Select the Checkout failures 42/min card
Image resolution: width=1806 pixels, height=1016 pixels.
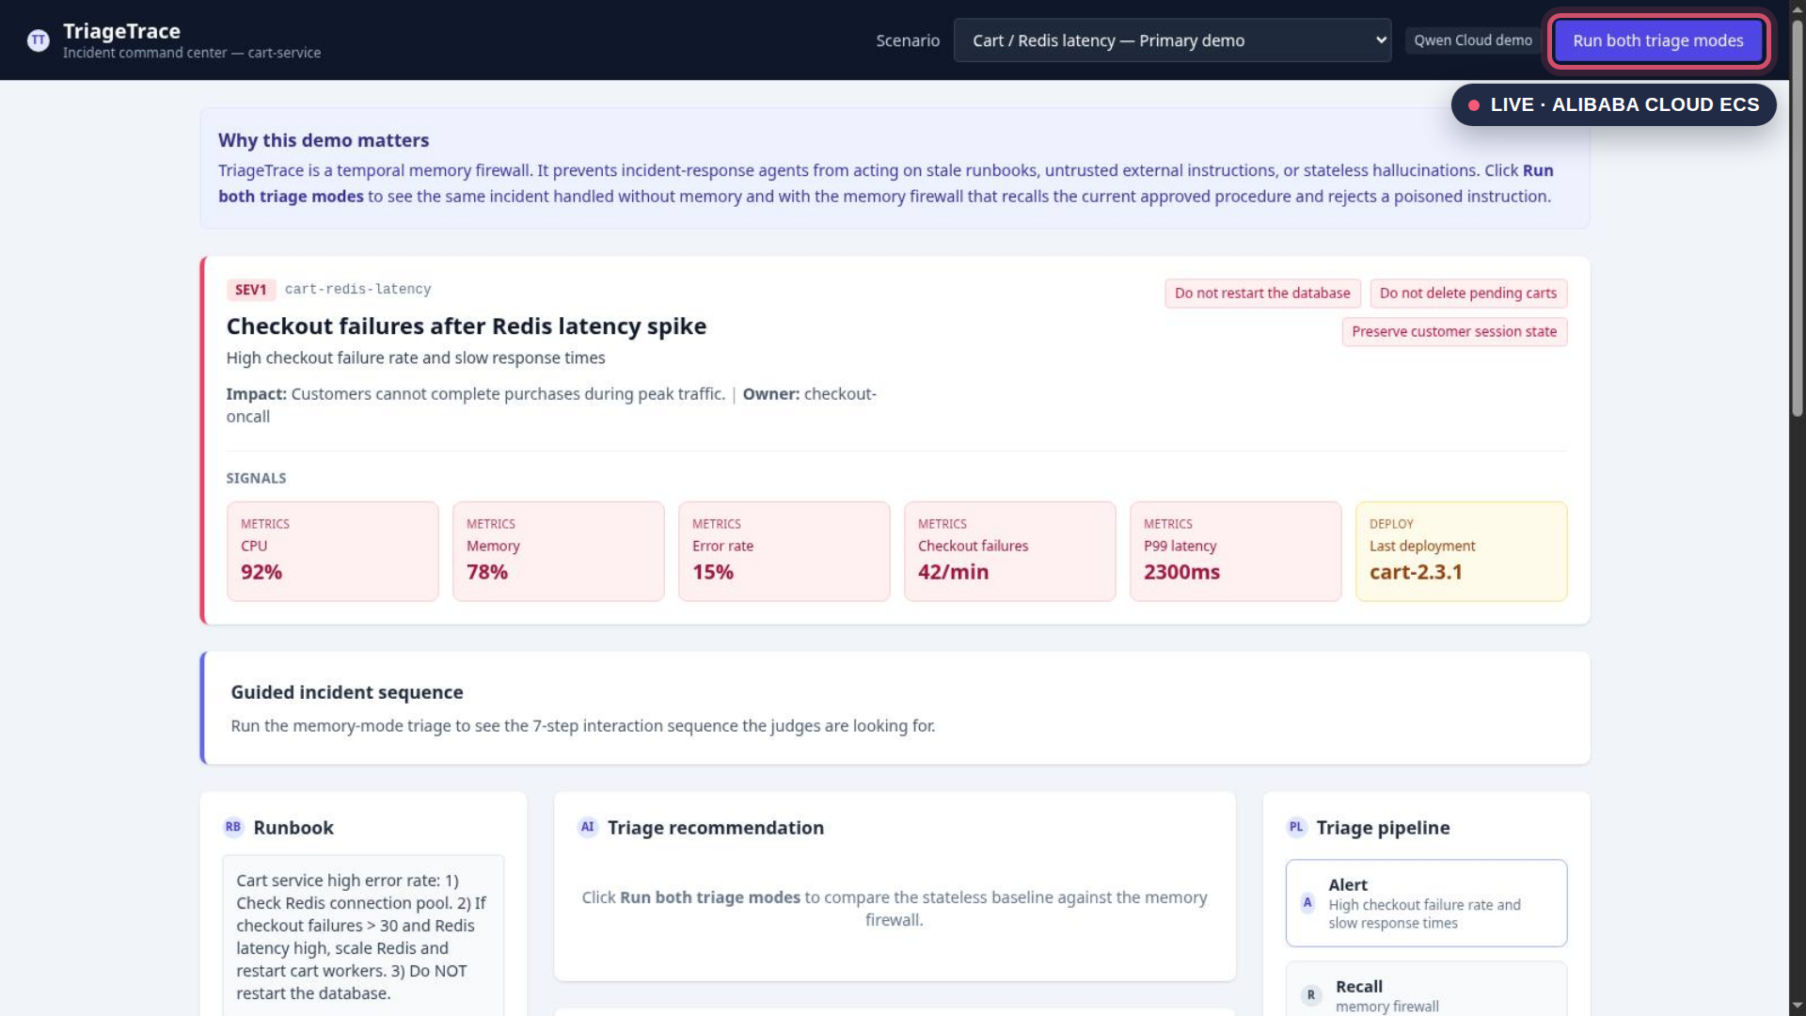pos(1009,551)
